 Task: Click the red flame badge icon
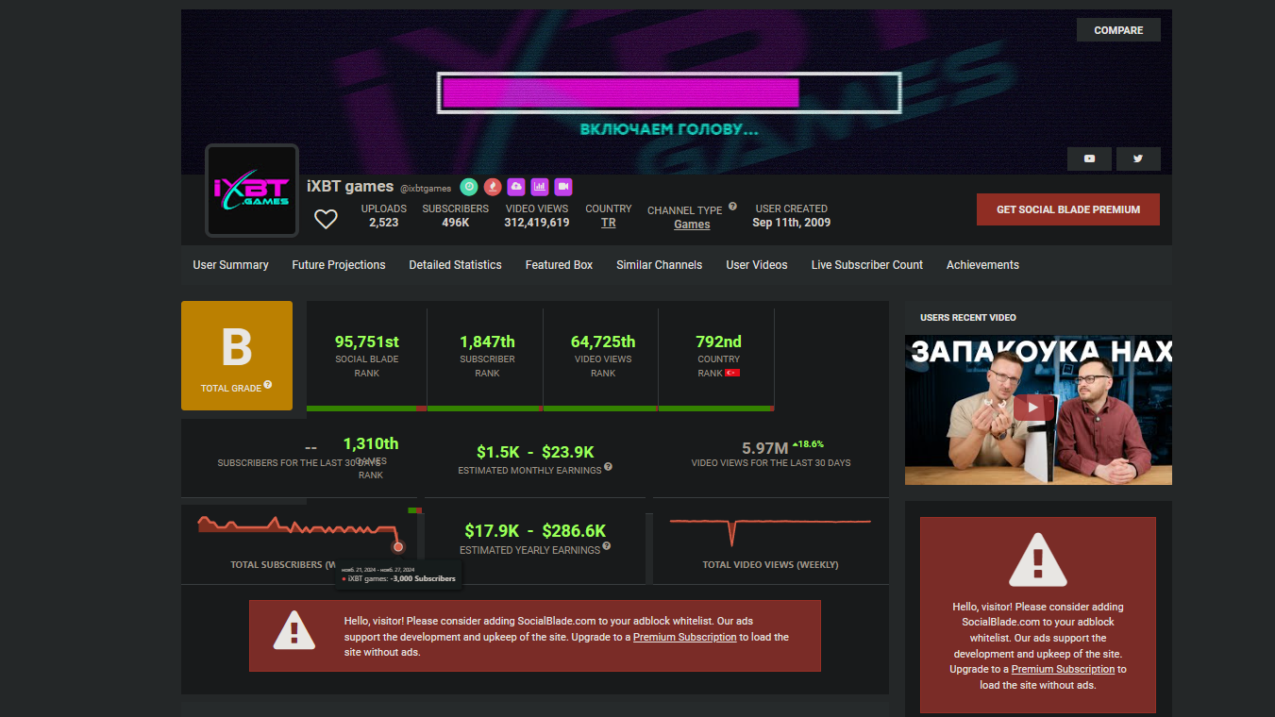pos(493,187)
